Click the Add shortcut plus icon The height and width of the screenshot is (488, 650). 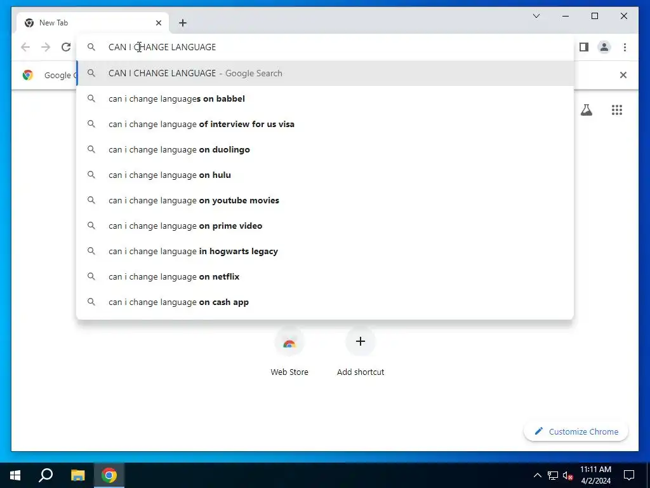click(x=361, y=341)
